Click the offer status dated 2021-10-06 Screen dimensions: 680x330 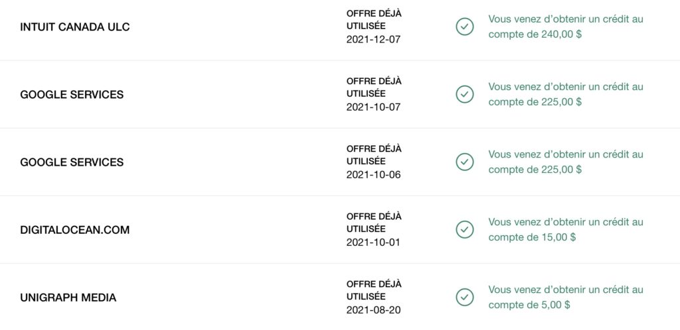[374, 162]
